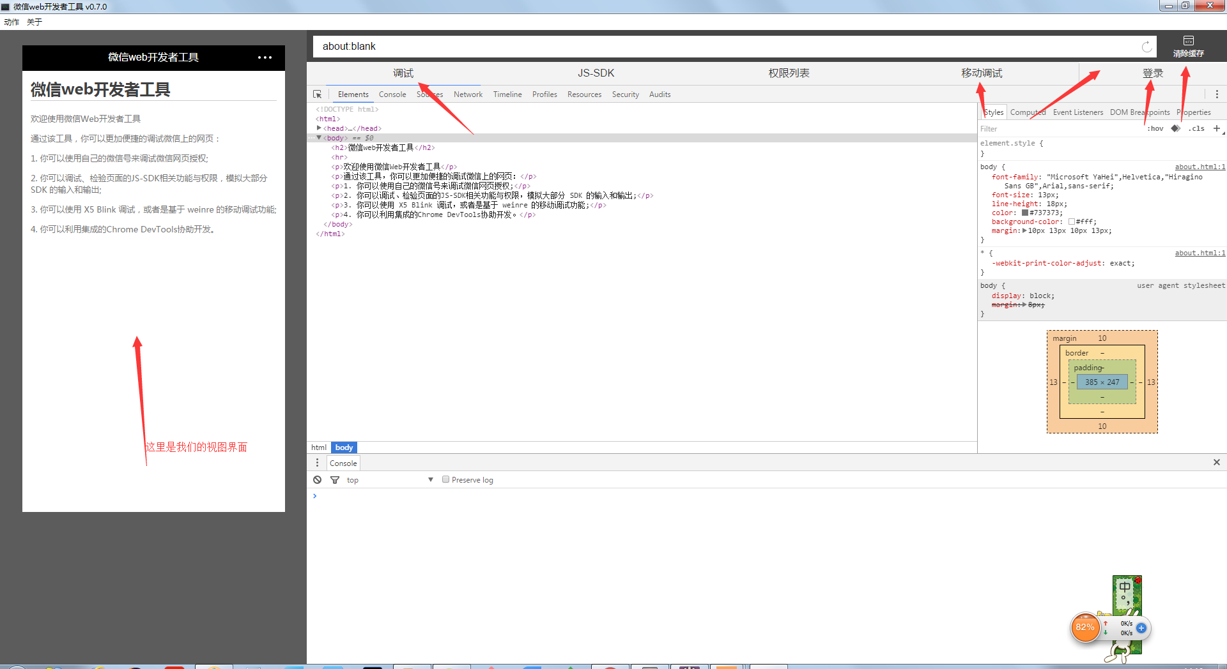Switch to Properties sidebar tab
The width and height of the screenshot is (1227, 669).
tap(1194, 112)
